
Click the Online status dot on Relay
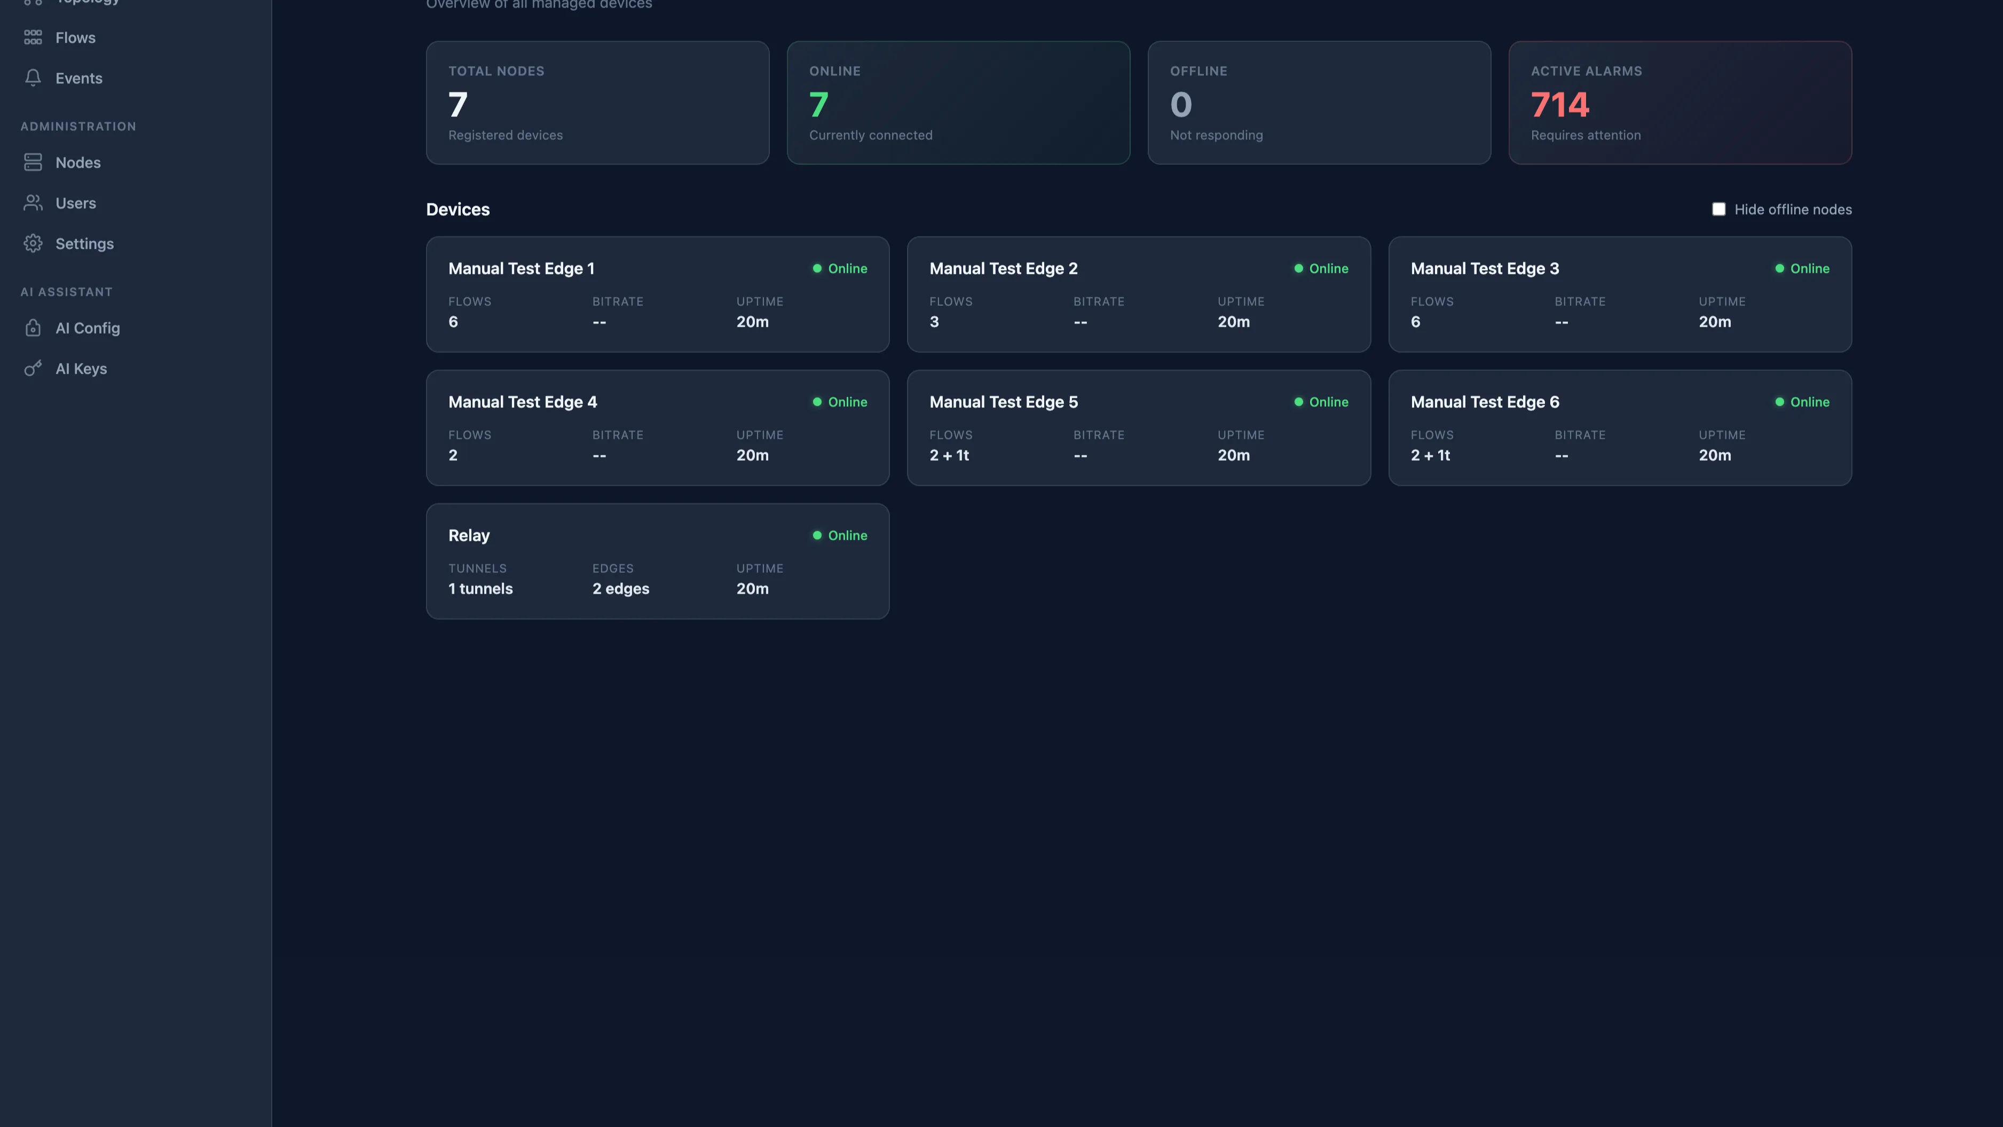coord(817,535)
